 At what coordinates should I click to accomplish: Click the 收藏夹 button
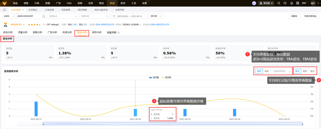[294, 16]
